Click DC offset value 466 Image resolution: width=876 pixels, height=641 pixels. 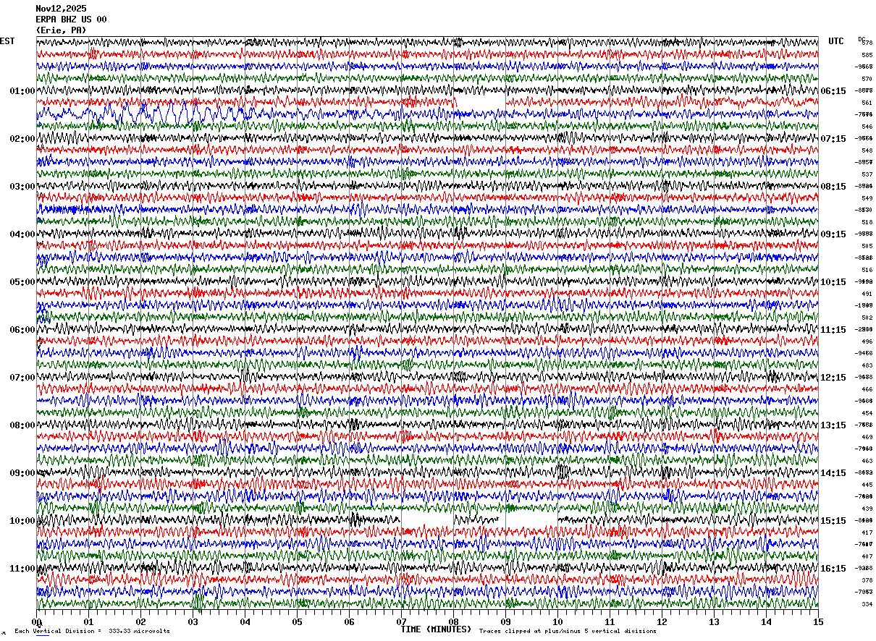coord(867,389)
